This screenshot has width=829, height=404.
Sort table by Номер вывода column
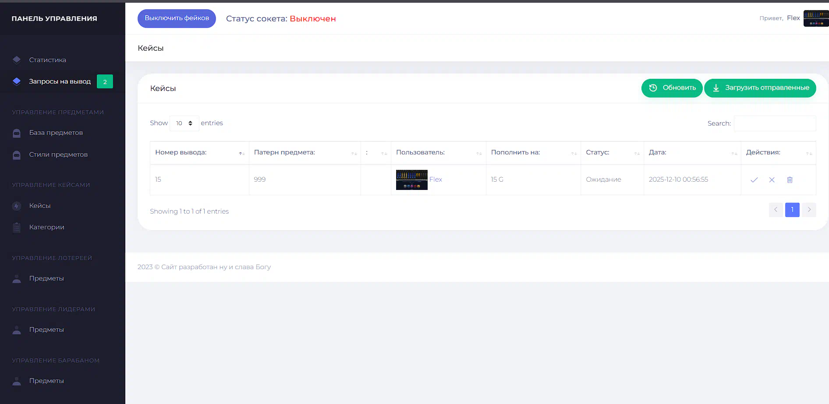pyautogui.click(x=199, y=153)
